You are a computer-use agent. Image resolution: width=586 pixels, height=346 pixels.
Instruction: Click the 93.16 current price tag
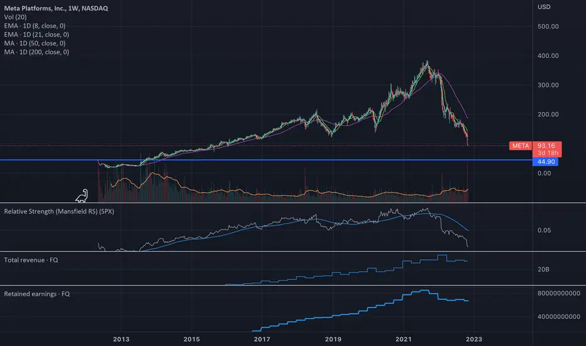[546, 145]
